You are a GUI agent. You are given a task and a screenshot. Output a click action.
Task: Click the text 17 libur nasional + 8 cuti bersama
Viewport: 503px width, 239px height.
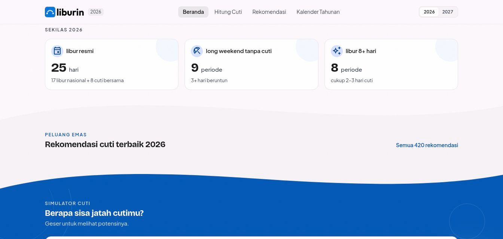point(88,80)
